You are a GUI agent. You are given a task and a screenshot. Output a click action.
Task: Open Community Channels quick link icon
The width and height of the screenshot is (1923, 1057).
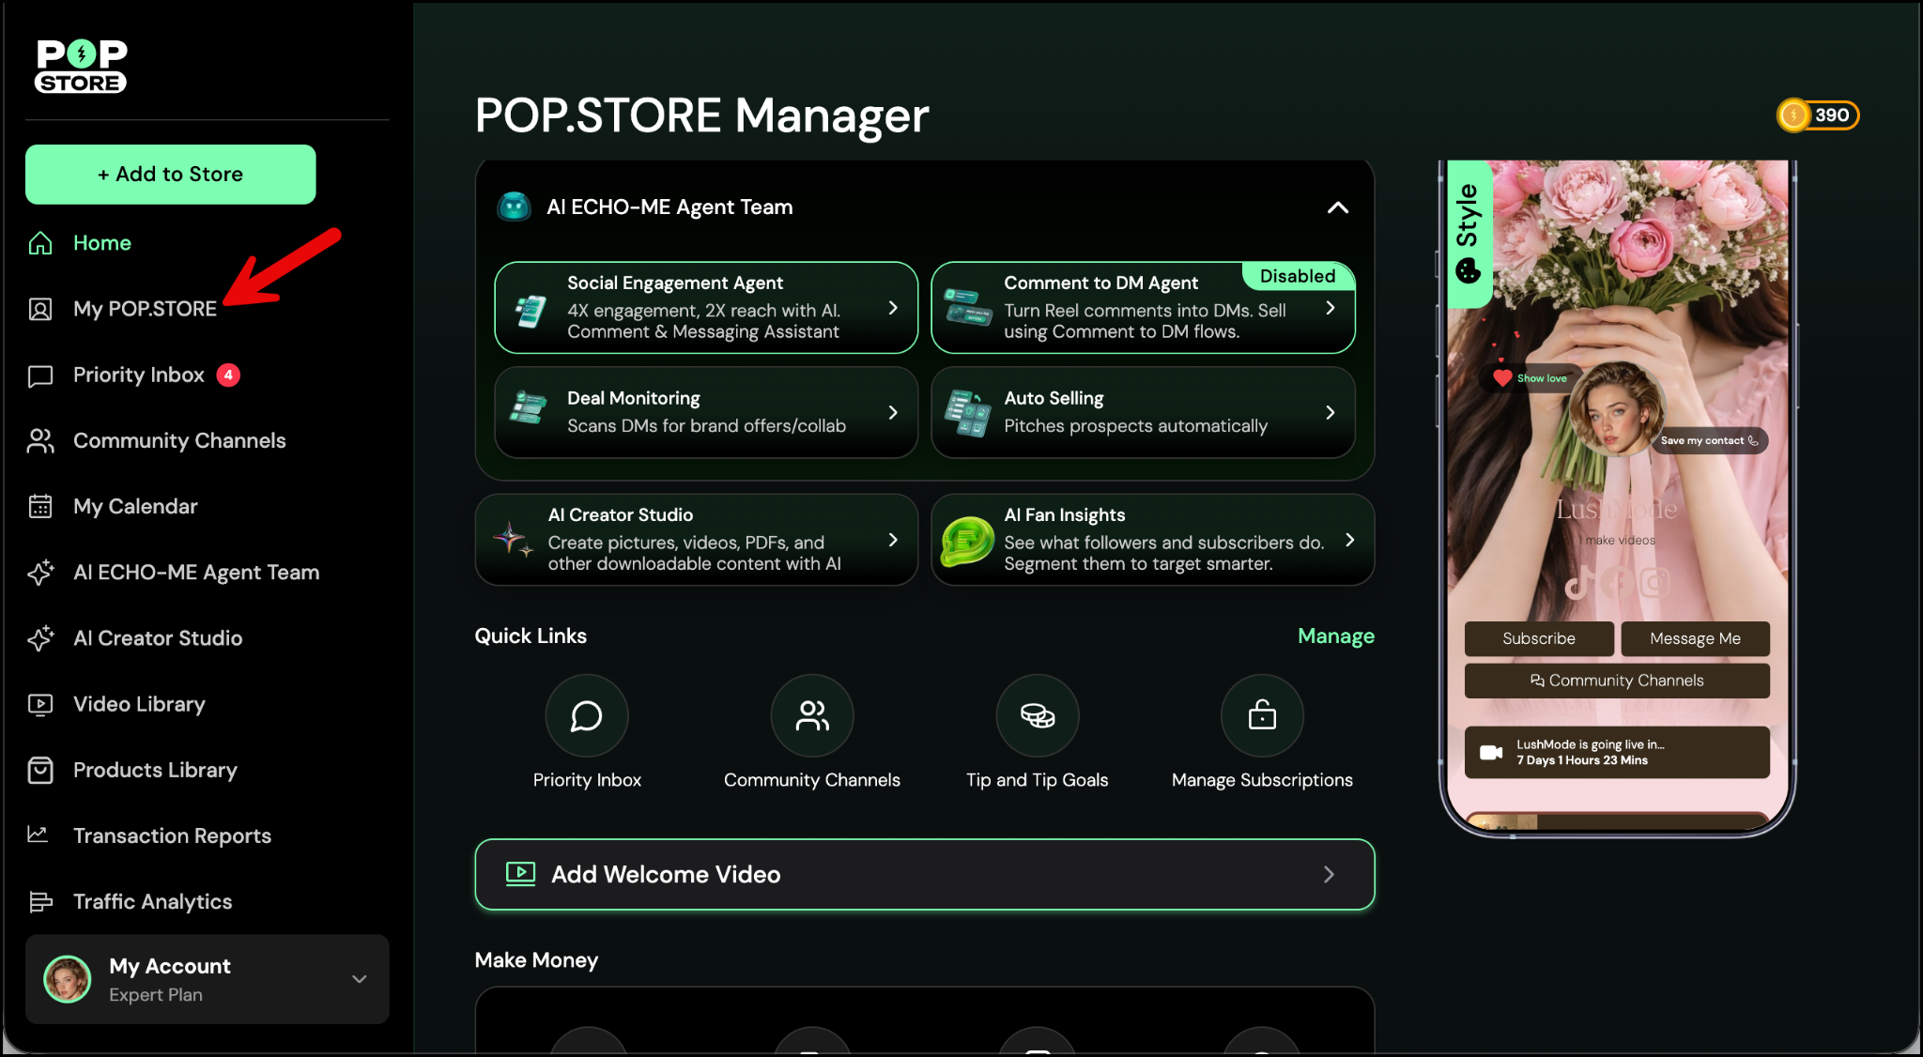tap(811, 716)
